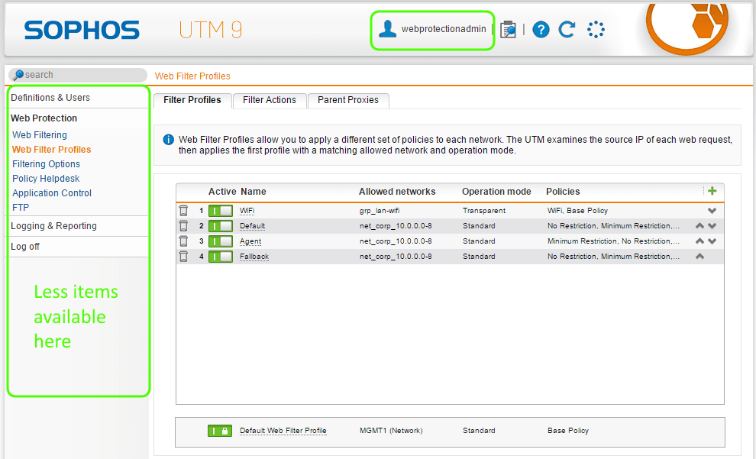Move the Agent profile down

[712, 241]
